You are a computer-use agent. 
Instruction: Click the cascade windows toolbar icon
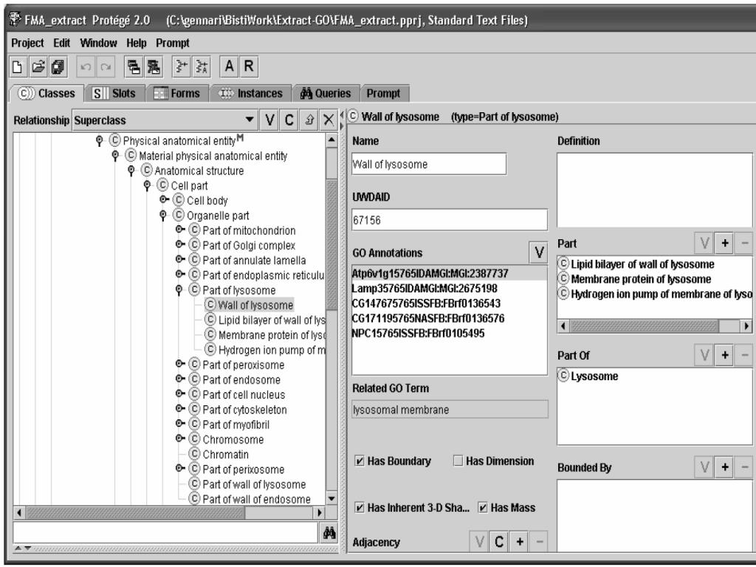(134, 66)
